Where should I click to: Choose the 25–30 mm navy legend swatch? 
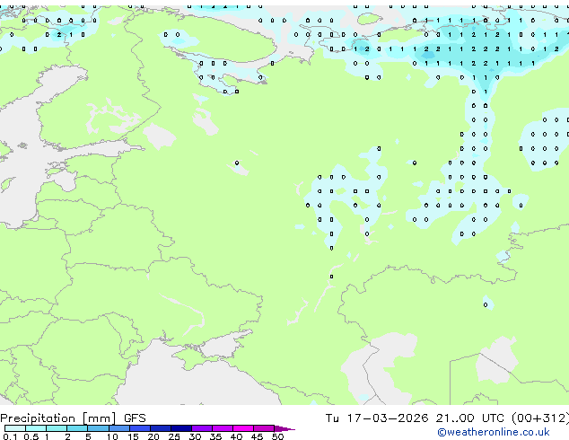180,428
